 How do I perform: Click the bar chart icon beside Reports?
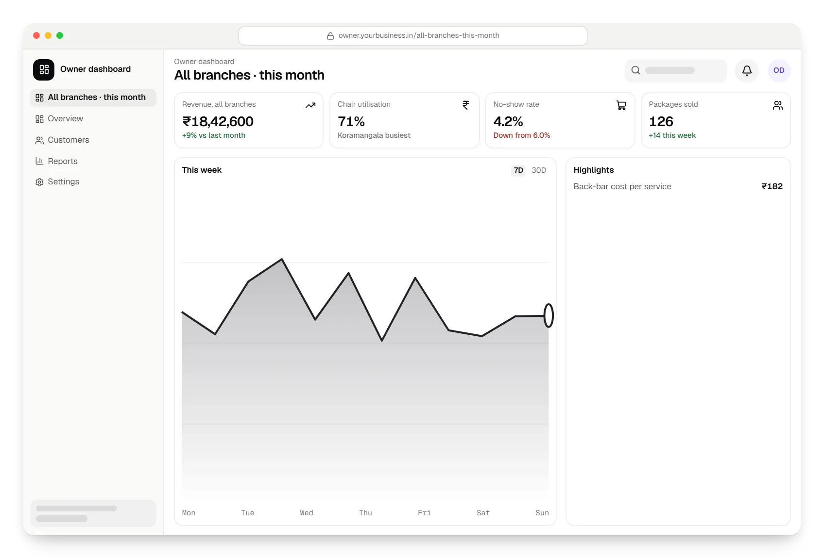coord(39,161)
